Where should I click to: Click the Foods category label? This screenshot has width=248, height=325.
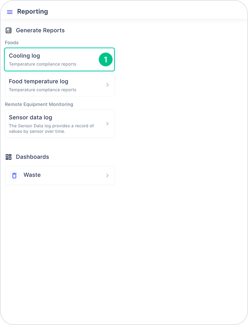coord(12,43)
